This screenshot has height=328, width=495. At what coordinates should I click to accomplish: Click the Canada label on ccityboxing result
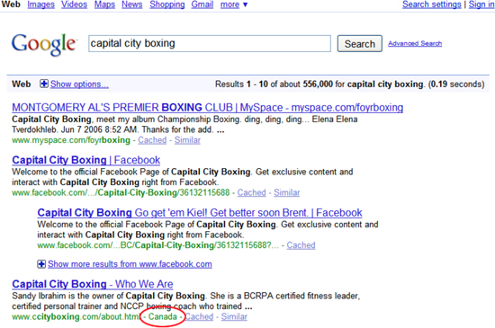[163, 316]
